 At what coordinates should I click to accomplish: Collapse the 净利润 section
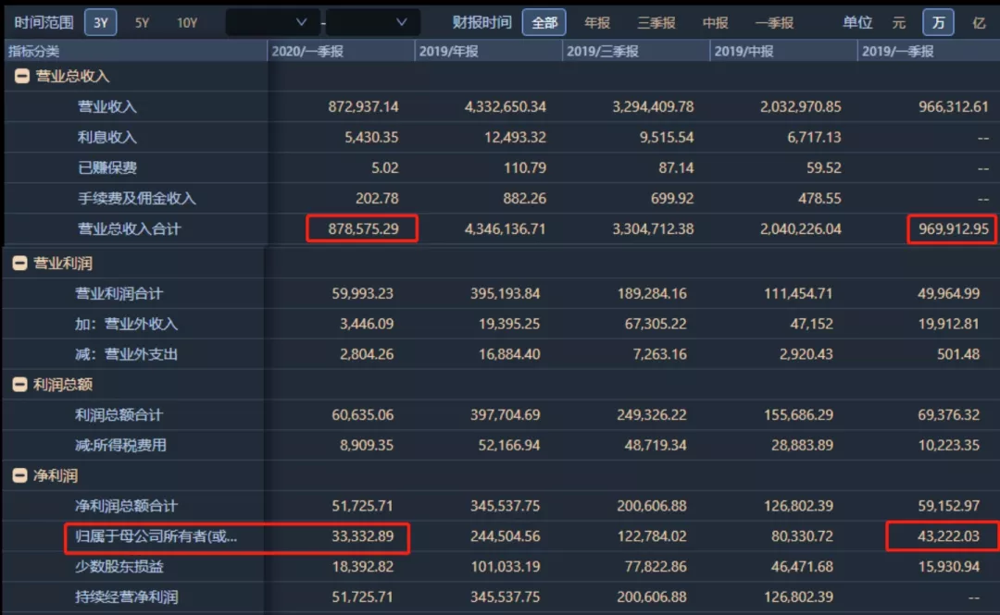click(19, 476)
